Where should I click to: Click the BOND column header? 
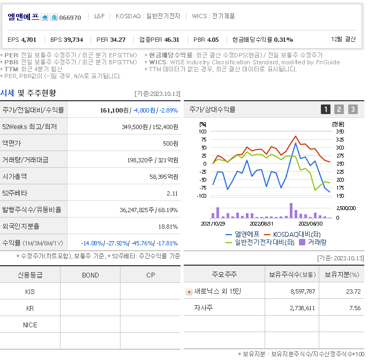(91, 275)
